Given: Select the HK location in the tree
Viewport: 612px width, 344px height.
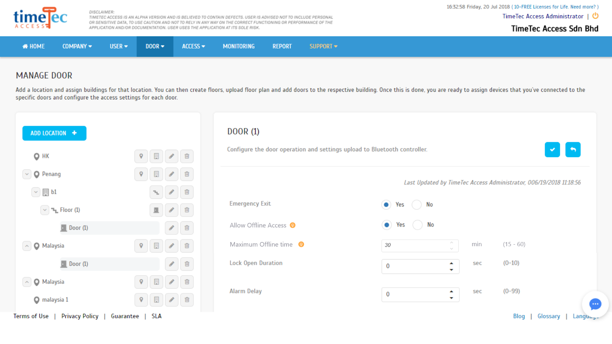Looking at the screenshot, I should [x=46, y=156].
